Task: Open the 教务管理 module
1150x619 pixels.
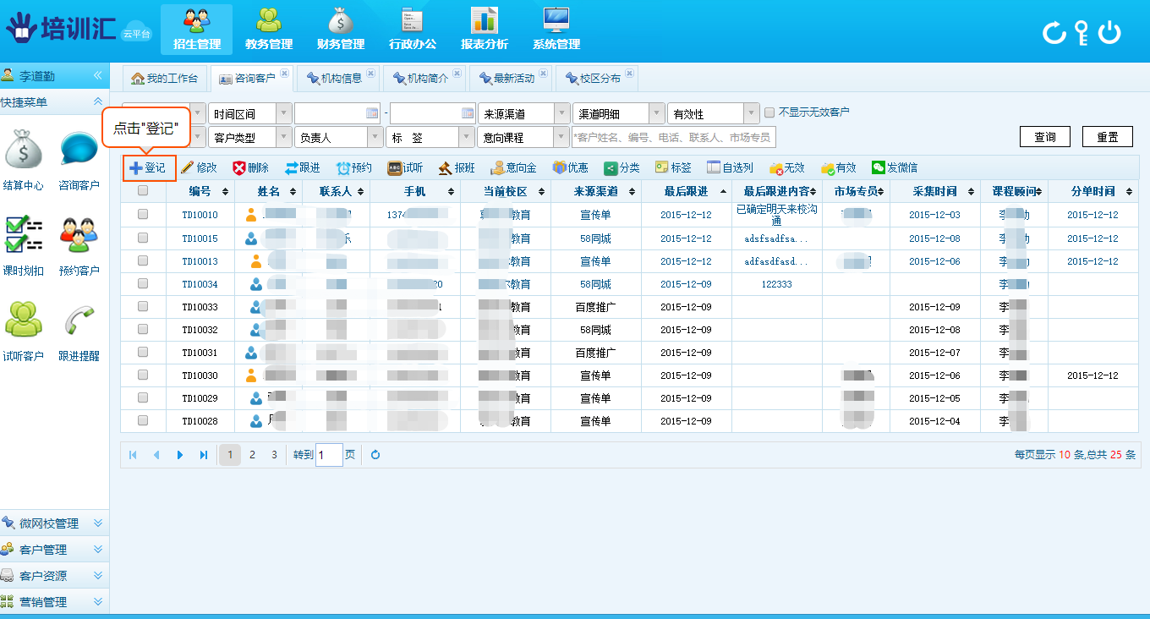Action: (x=269, y=30)
